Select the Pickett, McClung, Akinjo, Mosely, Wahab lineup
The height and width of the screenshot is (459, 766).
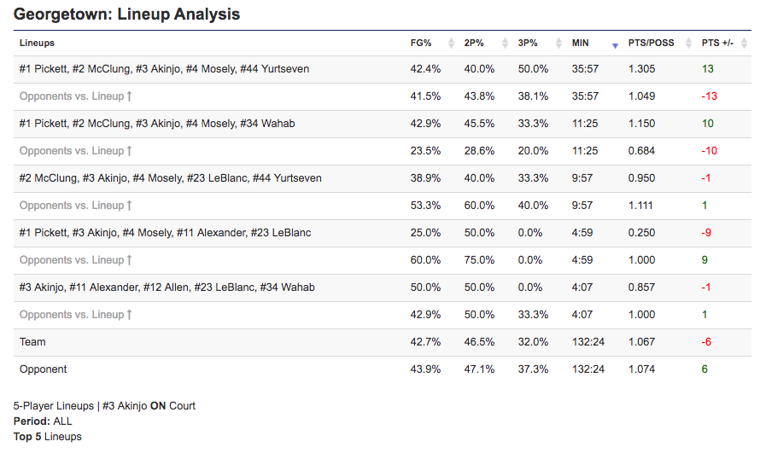[x=157, y=124]
